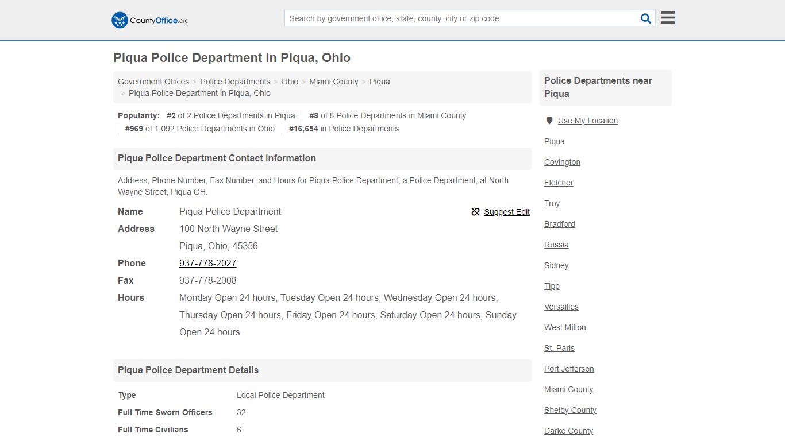
Task: Open Versailles police departments link
Action: point(561,307)
